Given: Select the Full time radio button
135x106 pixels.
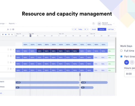Looking at the screenshot, I should (x=121, y=51).
